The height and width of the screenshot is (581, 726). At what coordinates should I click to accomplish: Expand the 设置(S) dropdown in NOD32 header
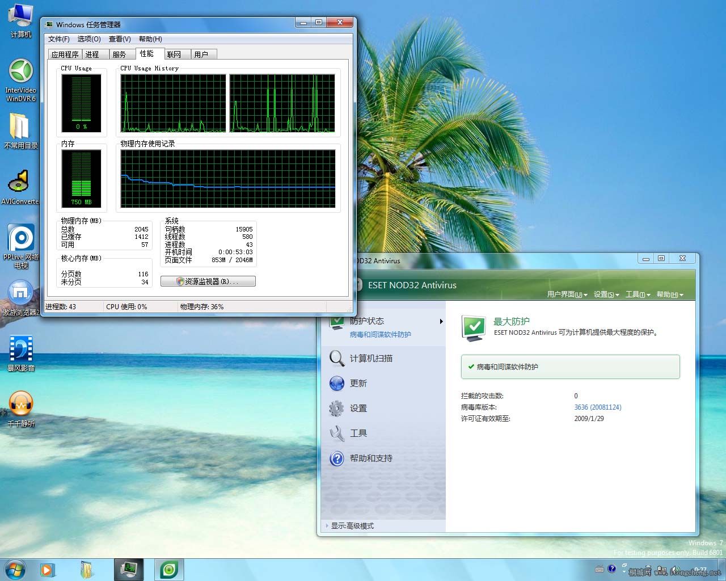pyautogui.click(x=606, y=294)
